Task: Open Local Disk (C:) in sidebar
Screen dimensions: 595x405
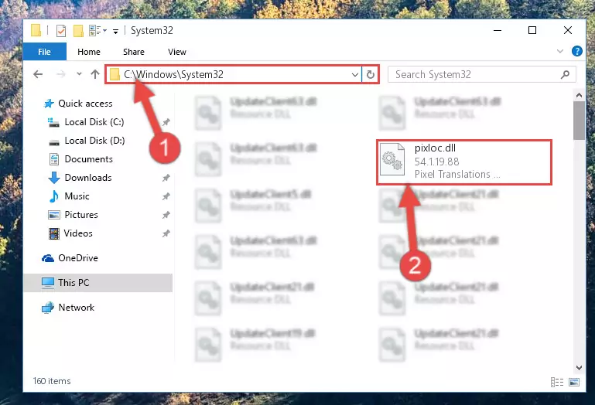Action: (x=94, y=121)
